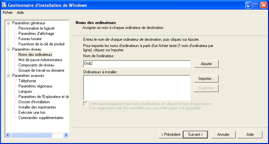Collapse the Paramètres réseau tree node
Image resolution: width=269 pixels, height=144 pixels.
tap(8, 49)
